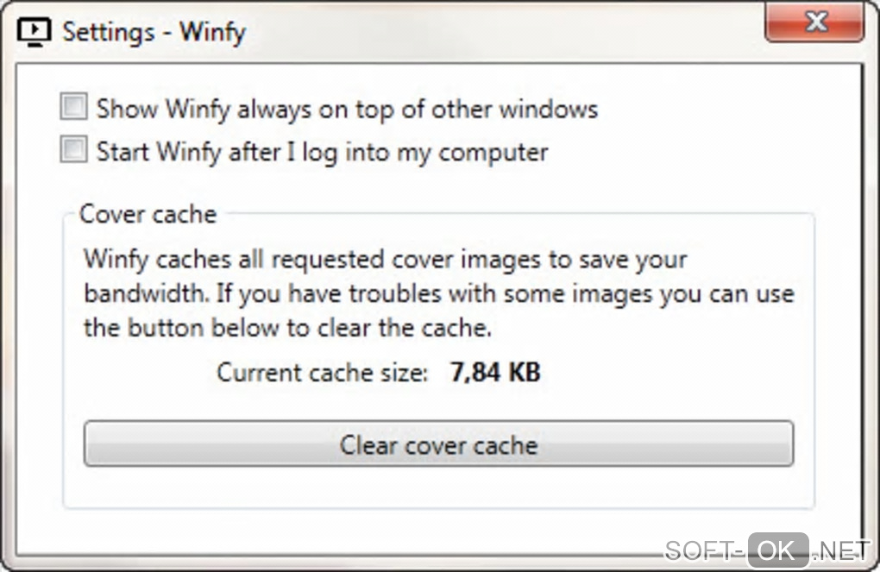Click the grey "OK" badge in the watermark

[x=778, y=550]
